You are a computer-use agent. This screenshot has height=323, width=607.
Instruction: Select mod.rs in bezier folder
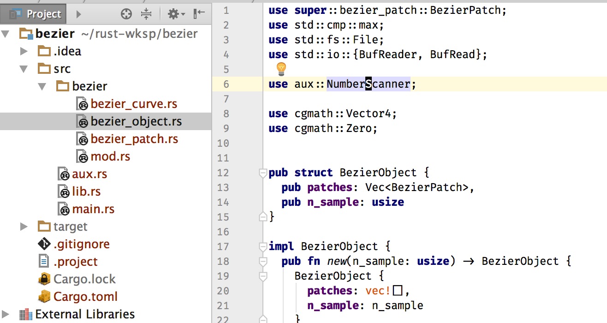tap(110, 156)
